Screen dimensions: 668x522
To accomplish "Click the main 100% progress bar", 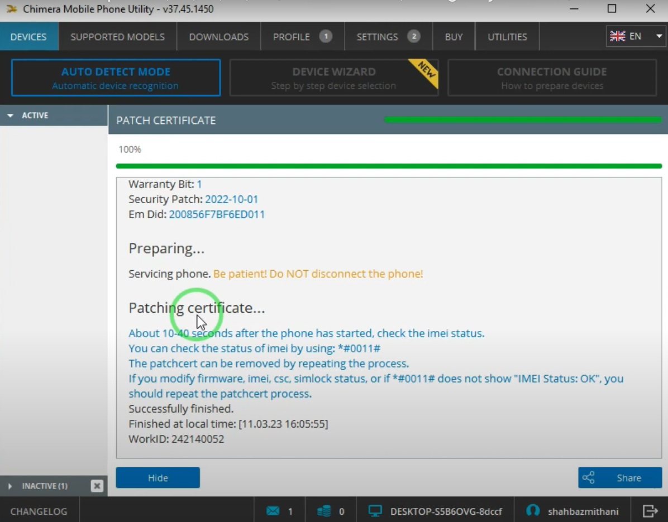I will click(x=389, y=166).
